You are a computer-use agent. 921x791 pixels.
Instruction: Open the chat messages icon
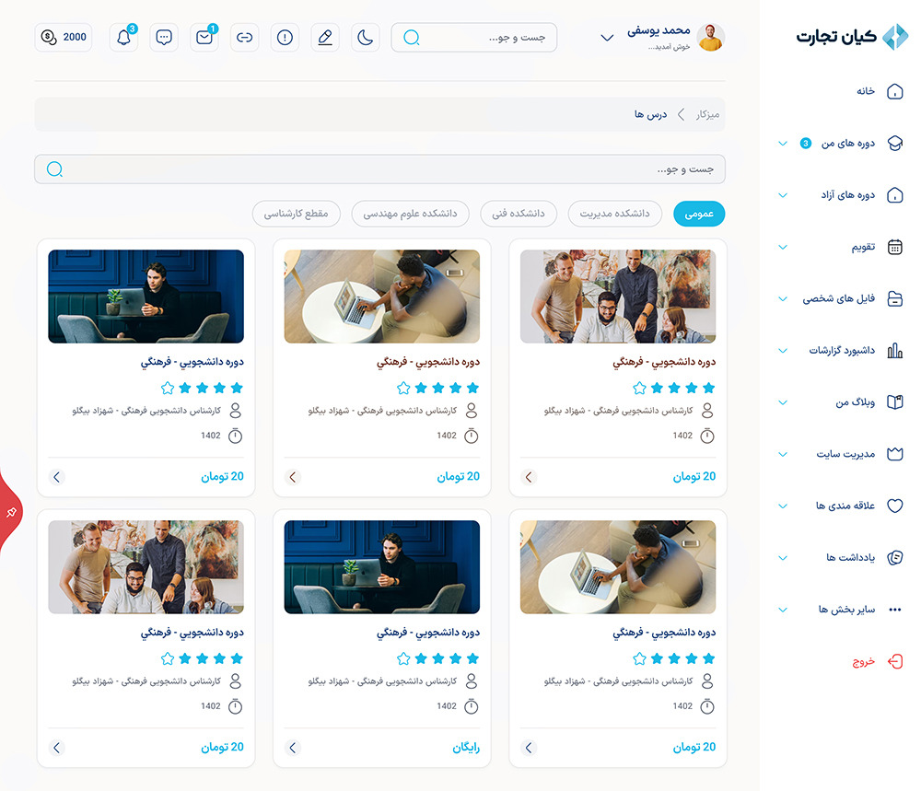164,38
